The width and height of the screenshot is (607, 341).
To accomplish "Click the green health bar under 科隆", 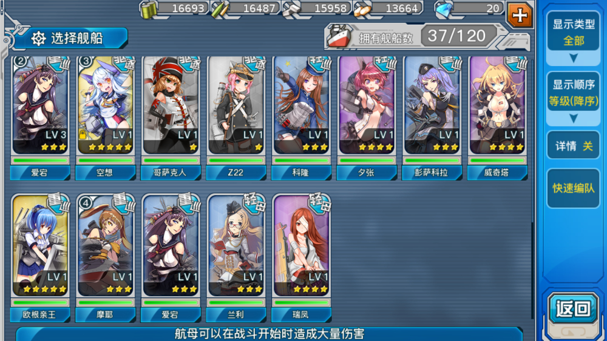I will [x=301, y=160].
